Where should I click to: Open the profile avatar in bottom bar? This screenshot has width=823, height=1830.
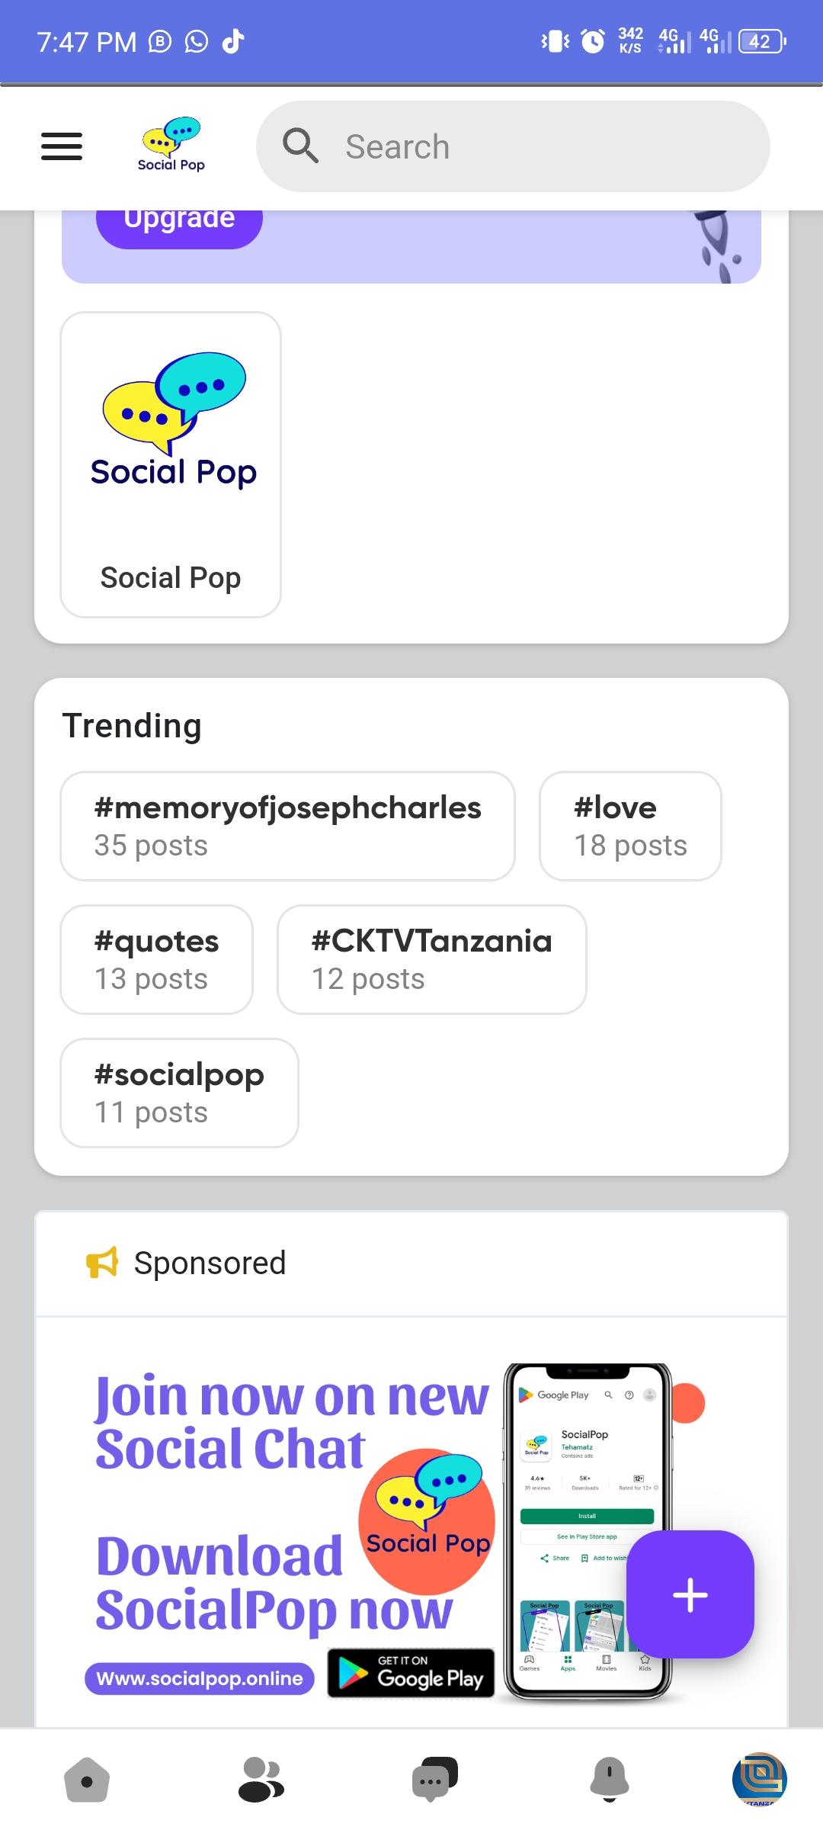(759, 1780)
